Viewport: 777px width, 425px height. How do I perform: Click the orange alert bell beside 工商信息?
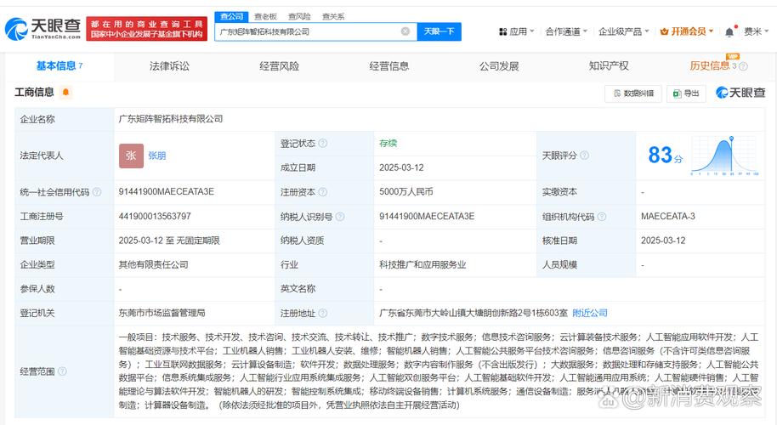(x=65, y=92)
